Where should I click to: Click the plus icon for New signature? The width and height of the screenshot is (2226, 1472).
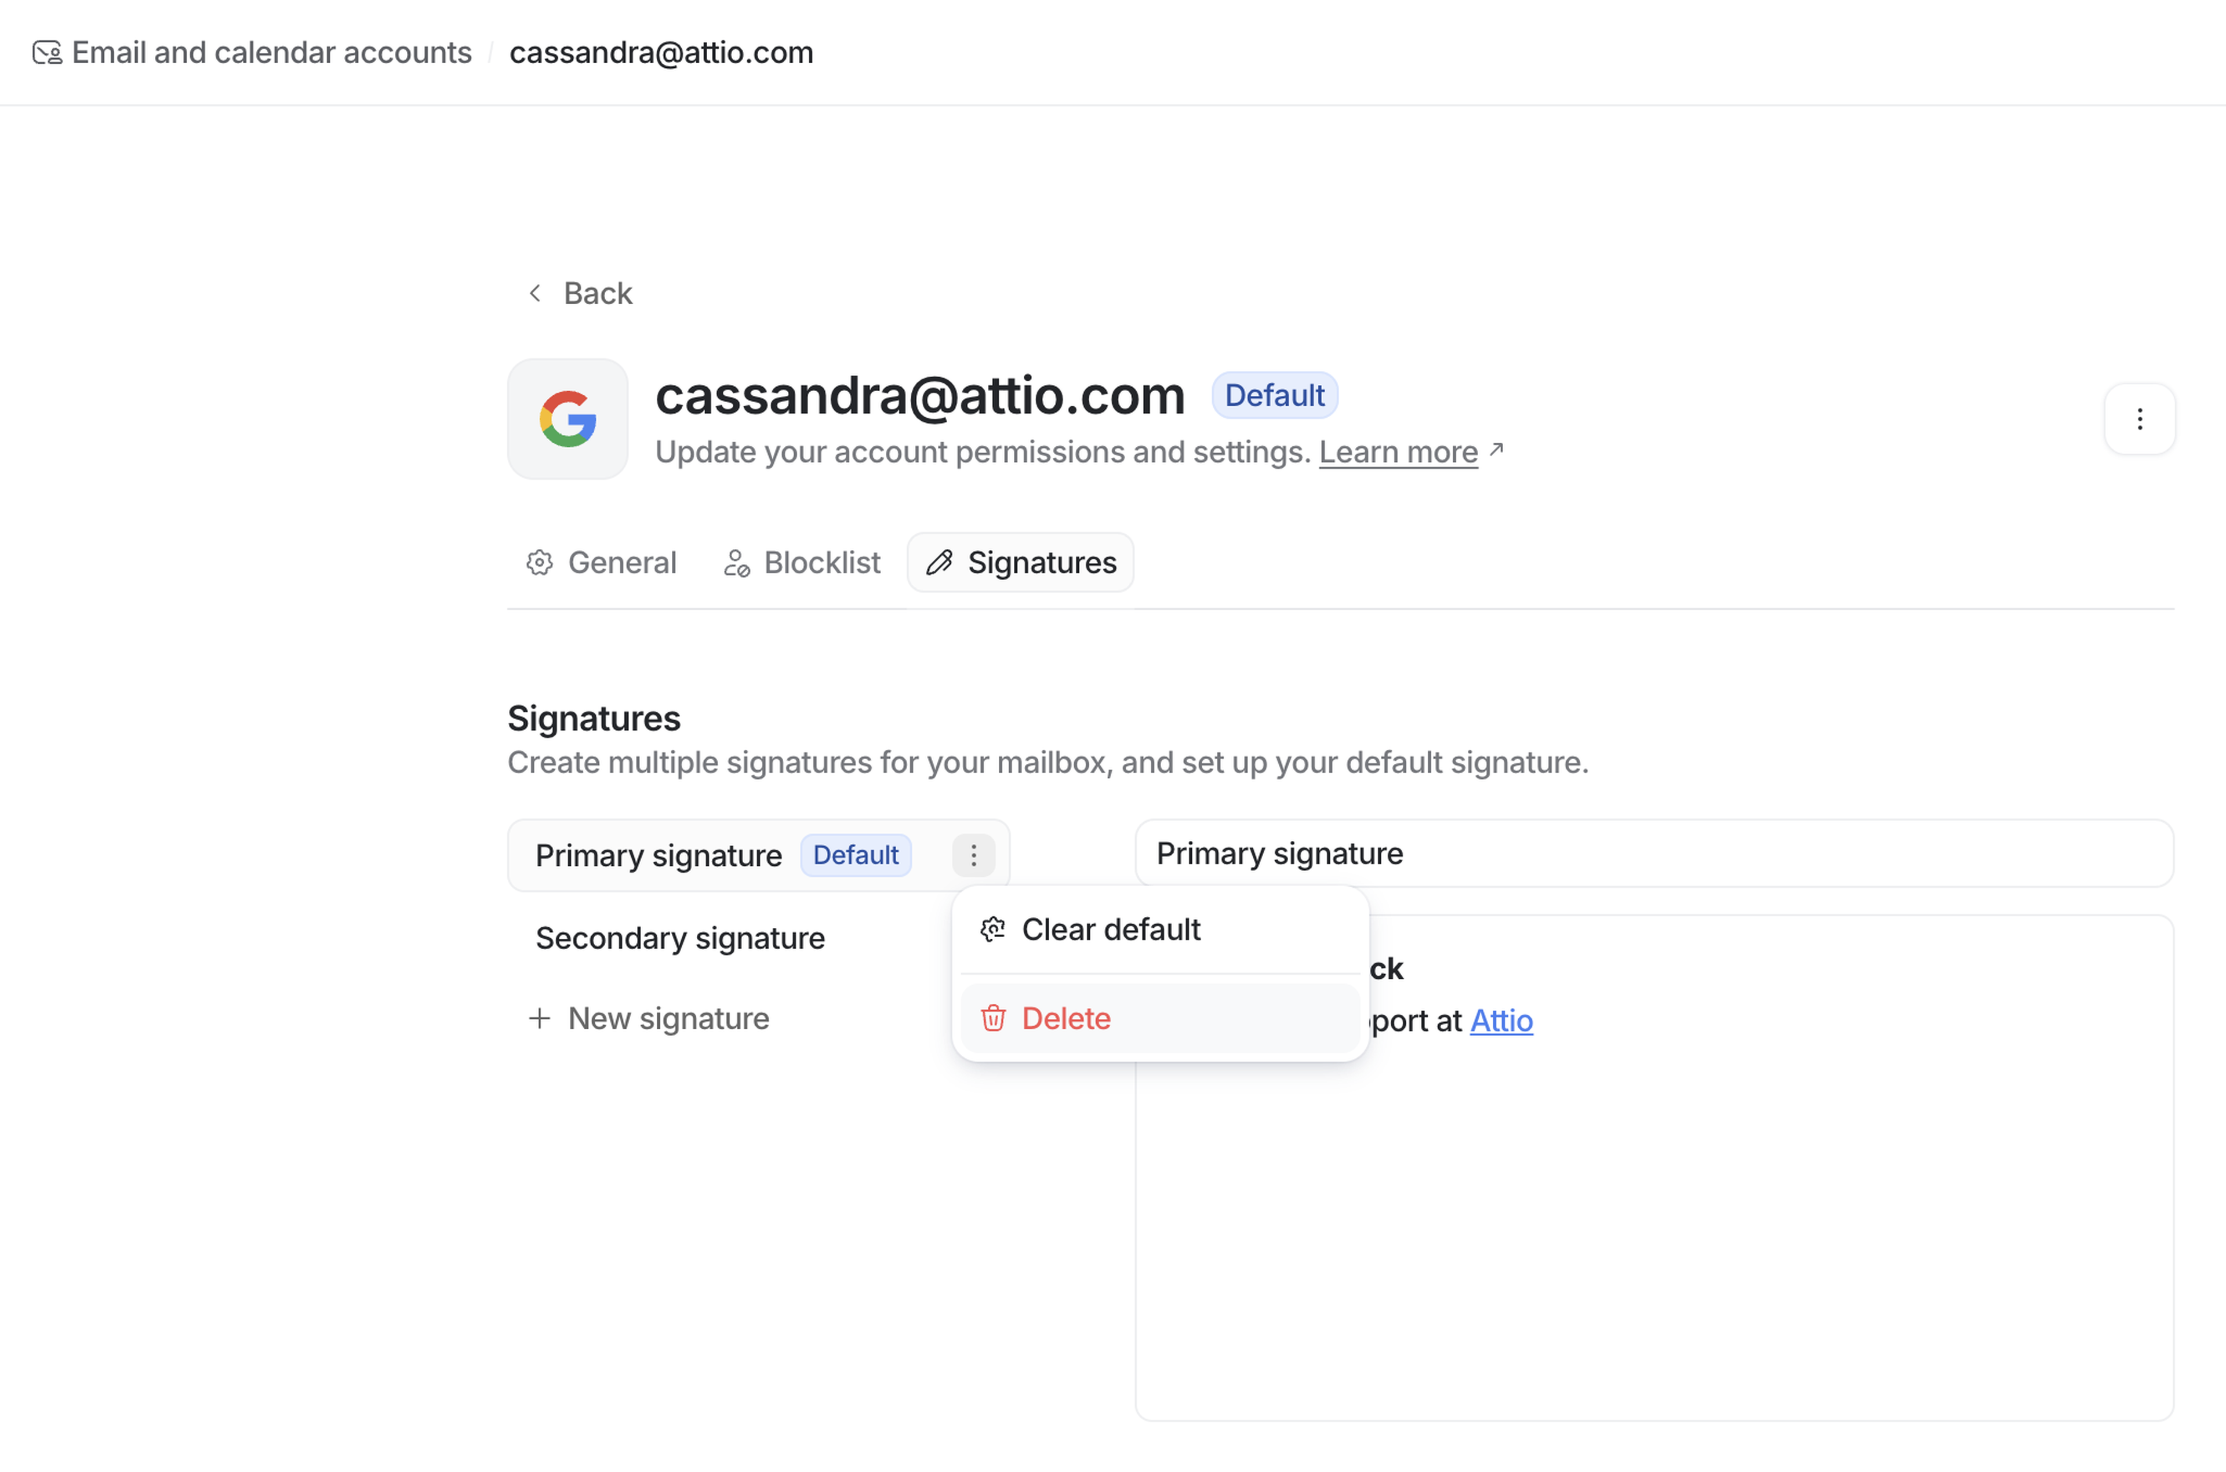pyautogui.click(x=540, y=1019)
